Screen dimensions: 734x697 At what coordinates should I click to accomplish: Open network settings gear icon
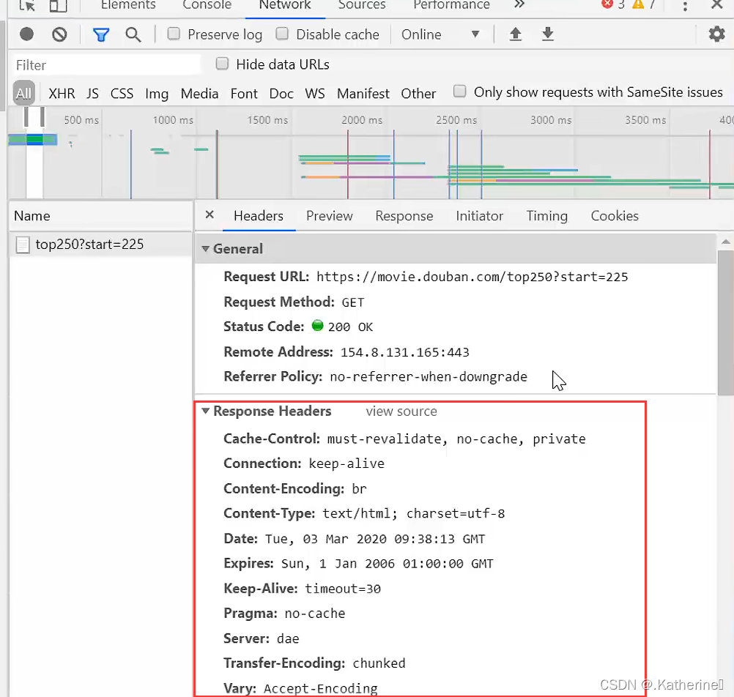point(716,34)
